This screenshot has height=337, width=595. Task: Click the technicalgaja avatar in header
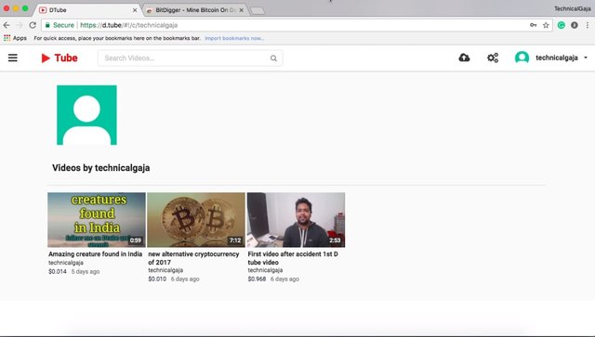522,58
